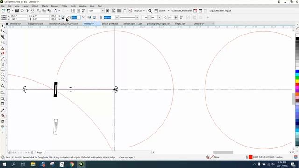The width and height of the screenshot is (299, 168).
Task: Switch to the hinge3.cdr tab
Action: click(x=180, y=24)
